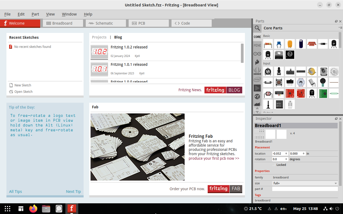Pick the red coil inductor part
Screen dimensions: 343x214
tap(312, 44)
